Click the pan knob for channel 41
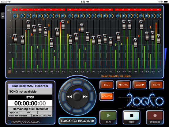The width and height of the screenshot is (169, 127). (23, 16)
